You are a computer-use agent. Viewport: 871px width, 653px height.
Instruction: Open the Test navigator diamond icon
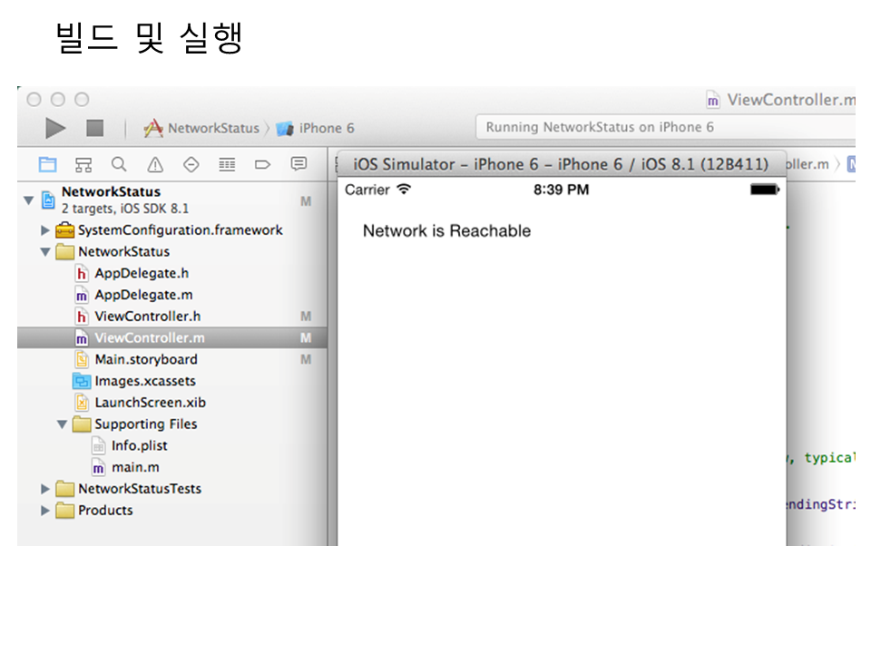[191, 164]
